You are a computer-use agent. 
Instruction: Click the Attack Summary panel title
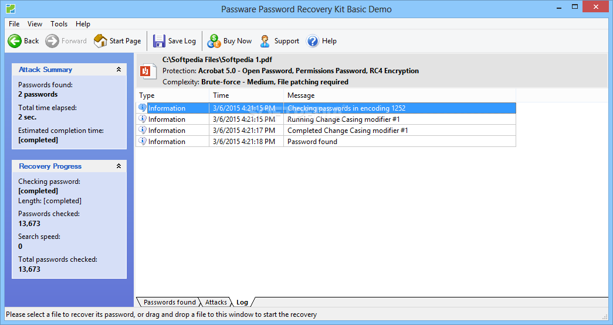pyautogui.click(x=45, y=70)
